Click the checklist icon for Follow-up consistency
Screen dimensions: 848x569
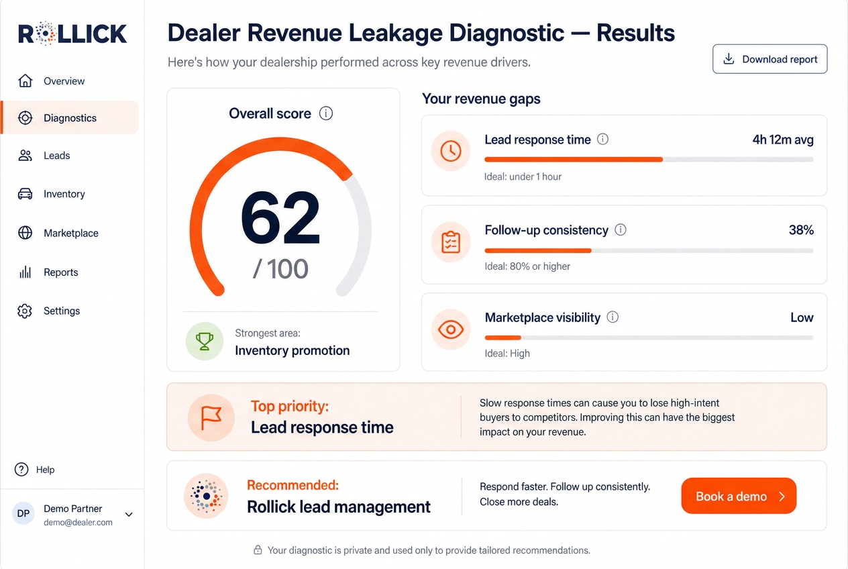[451, 242]
